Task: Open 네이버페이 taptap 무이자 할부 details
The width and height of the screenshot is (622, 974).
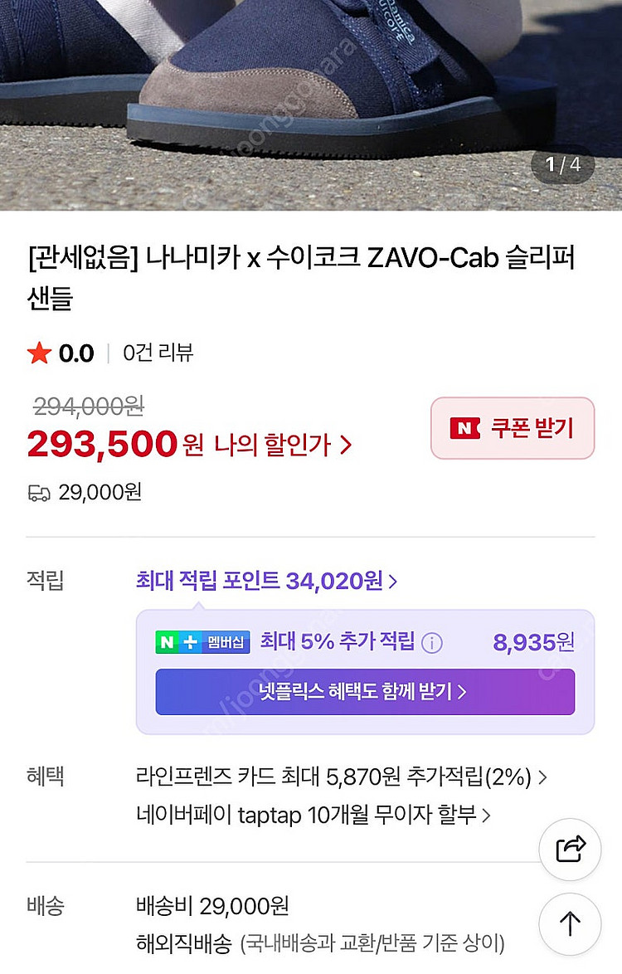Action: click(x=313, y=815)
